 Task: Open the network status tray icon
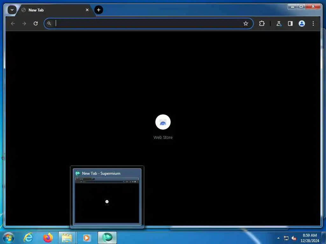pyautogui.click(x=286, y=238)
